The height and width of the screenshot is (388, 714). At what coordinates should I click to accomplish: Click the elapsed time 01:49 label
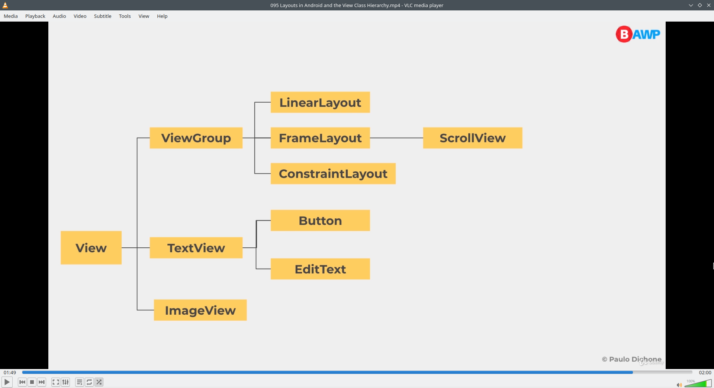10,372
